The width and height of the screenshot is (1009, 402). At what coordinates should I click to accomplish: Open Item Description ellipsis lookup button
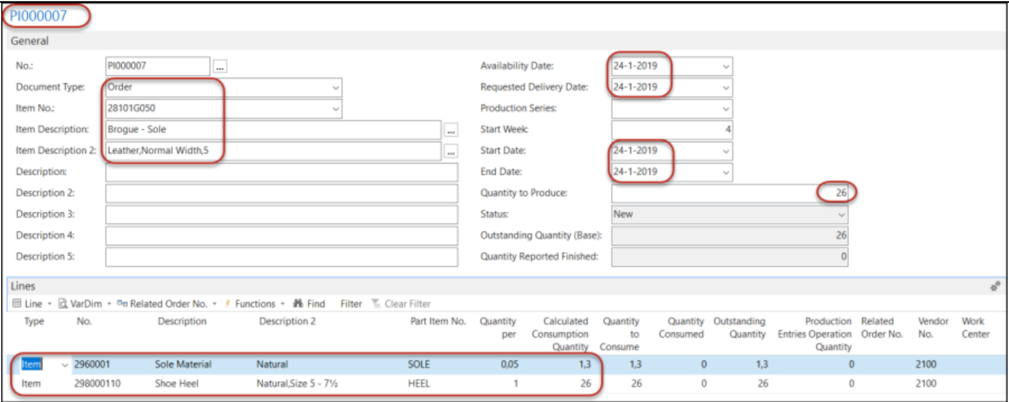pyautogui.click(x=450, y=130)
